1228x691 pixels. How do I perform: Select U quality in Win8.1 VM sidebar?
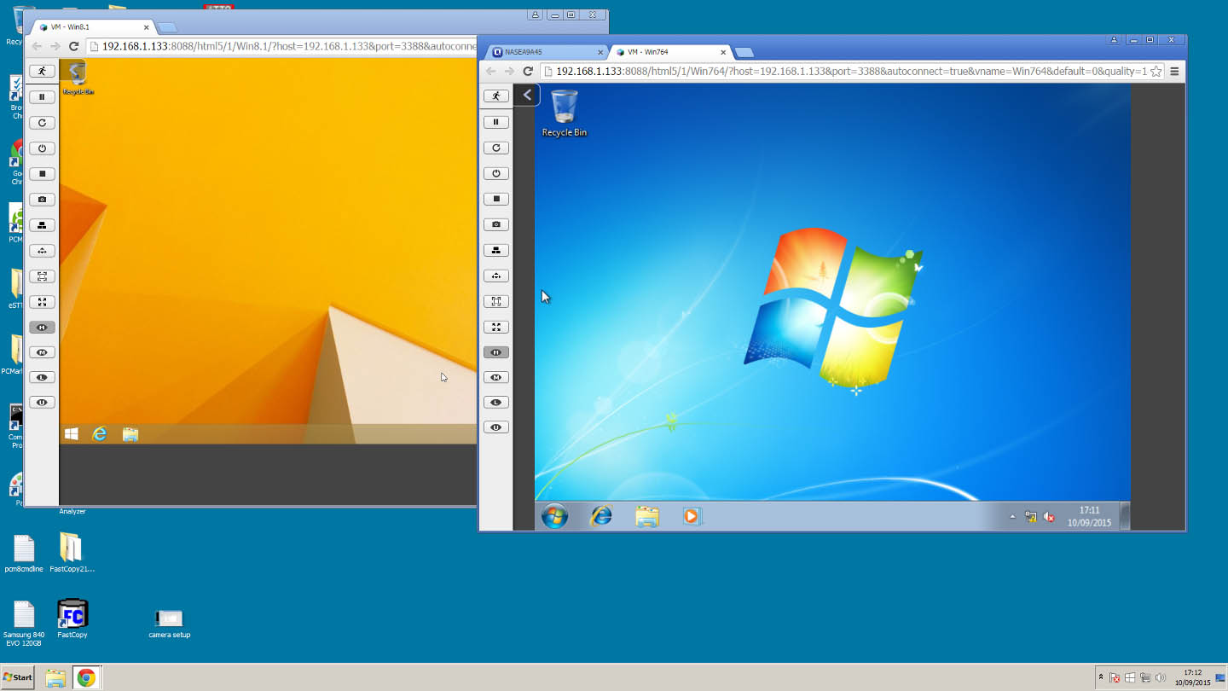click(x=42, y=402)
